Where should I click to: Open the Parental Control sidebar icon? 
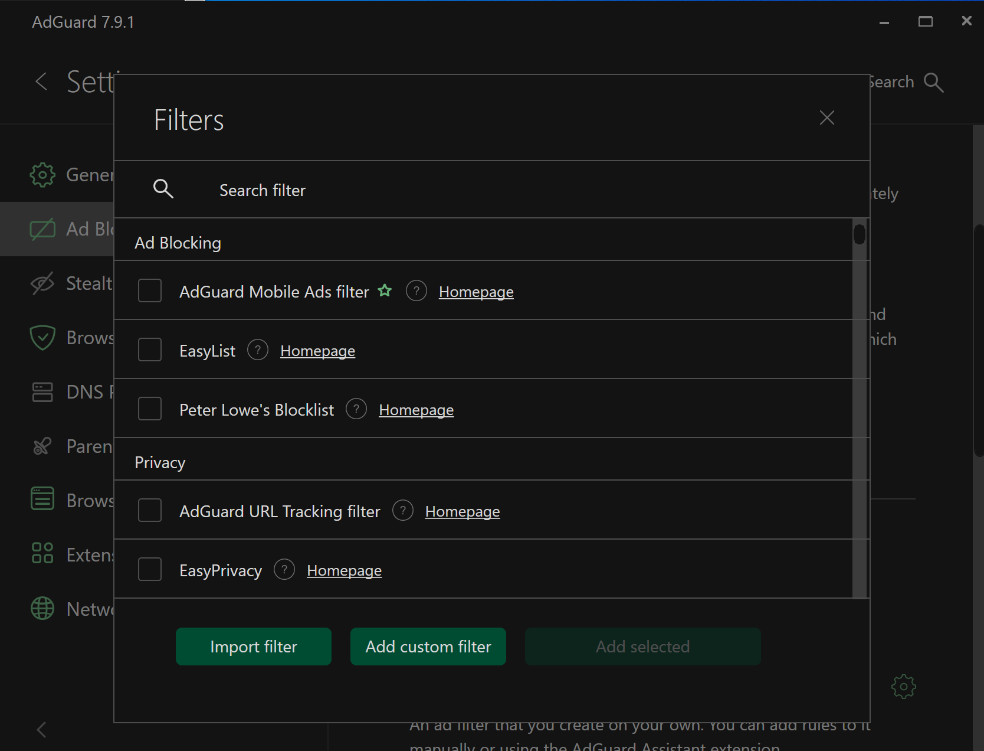[42, 446]
